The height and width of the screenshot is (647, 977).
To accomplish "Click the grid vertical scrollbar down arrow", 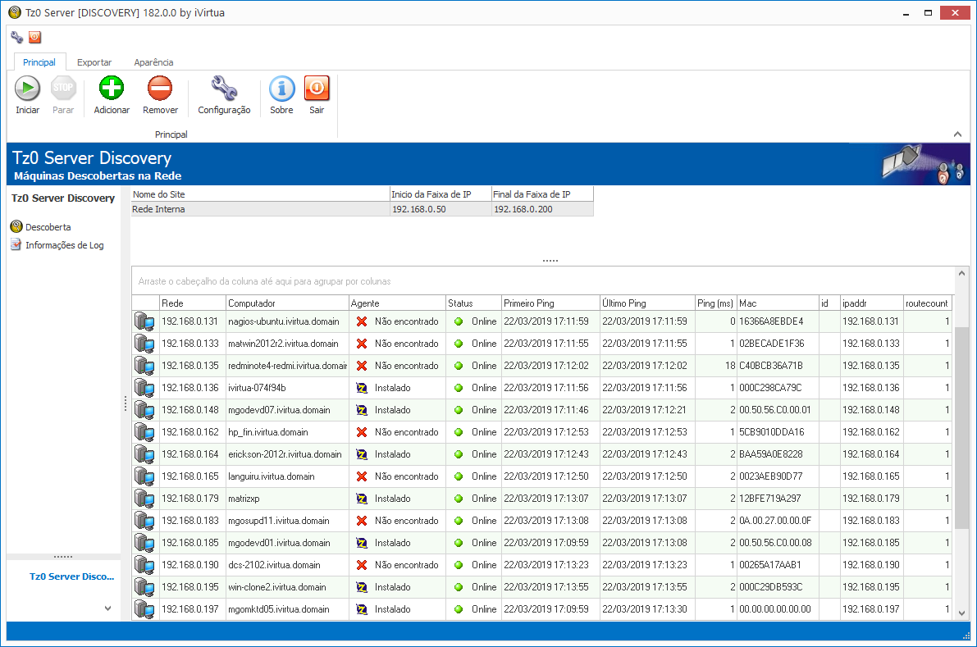I will 961,611.
